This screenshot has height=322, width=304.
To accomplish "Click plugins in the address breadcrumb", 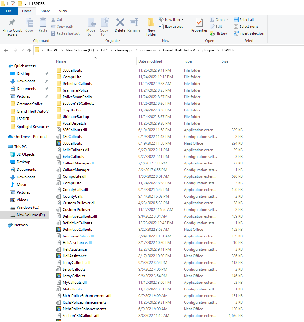I will pyautogui.click(x=208, y=50).
